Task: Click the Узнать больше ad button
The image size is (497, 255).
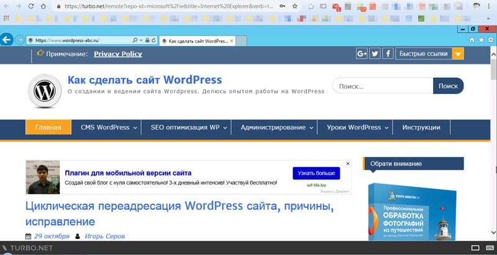Action: [x=316, y=173]
